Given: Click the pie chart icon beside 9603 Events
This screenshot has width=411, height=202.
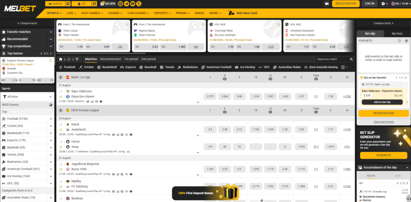Looking at the screenshot, I should pos(51,105).
